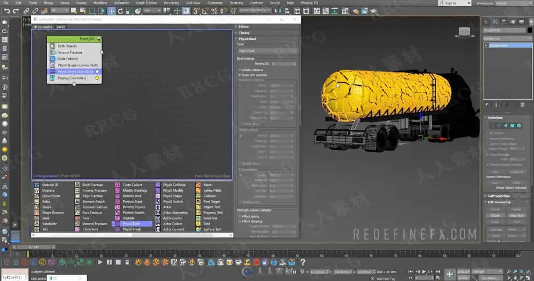
Task: Click the Attach List button
Action: coord(516,215)
